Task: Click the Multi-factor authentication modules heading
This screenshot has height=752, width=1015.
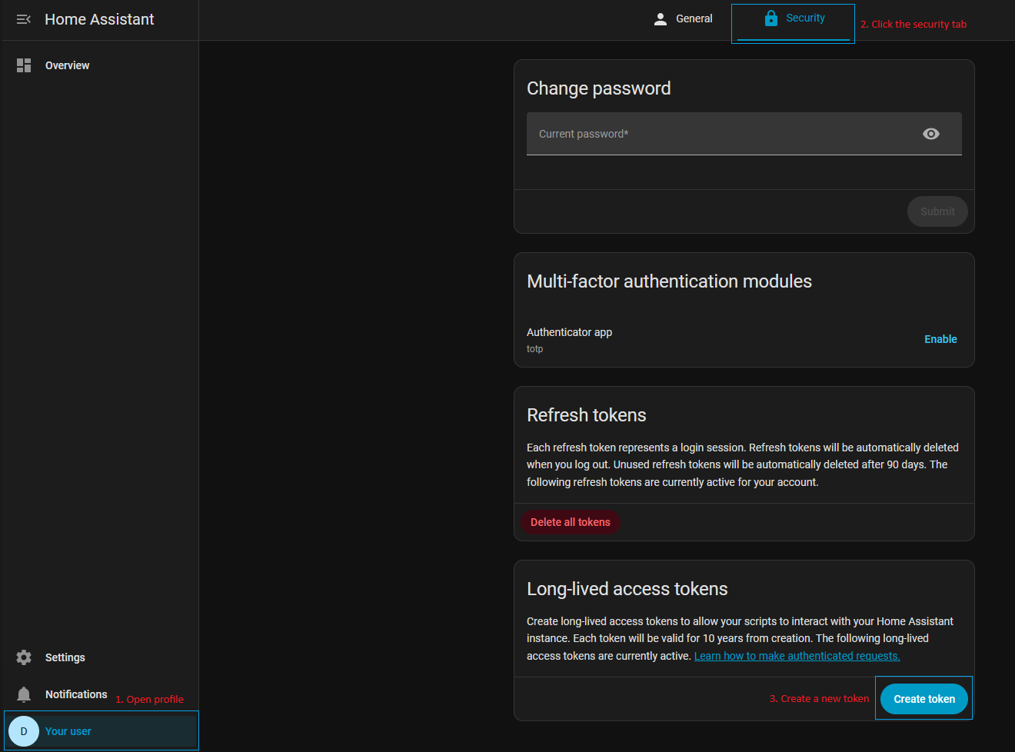Action: click(x=669, y=281)
